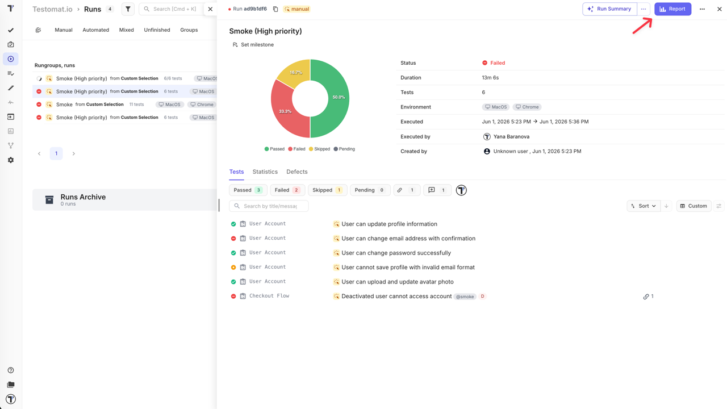Click the Run Summary button
727x409 pixels.
pos(609,9)
